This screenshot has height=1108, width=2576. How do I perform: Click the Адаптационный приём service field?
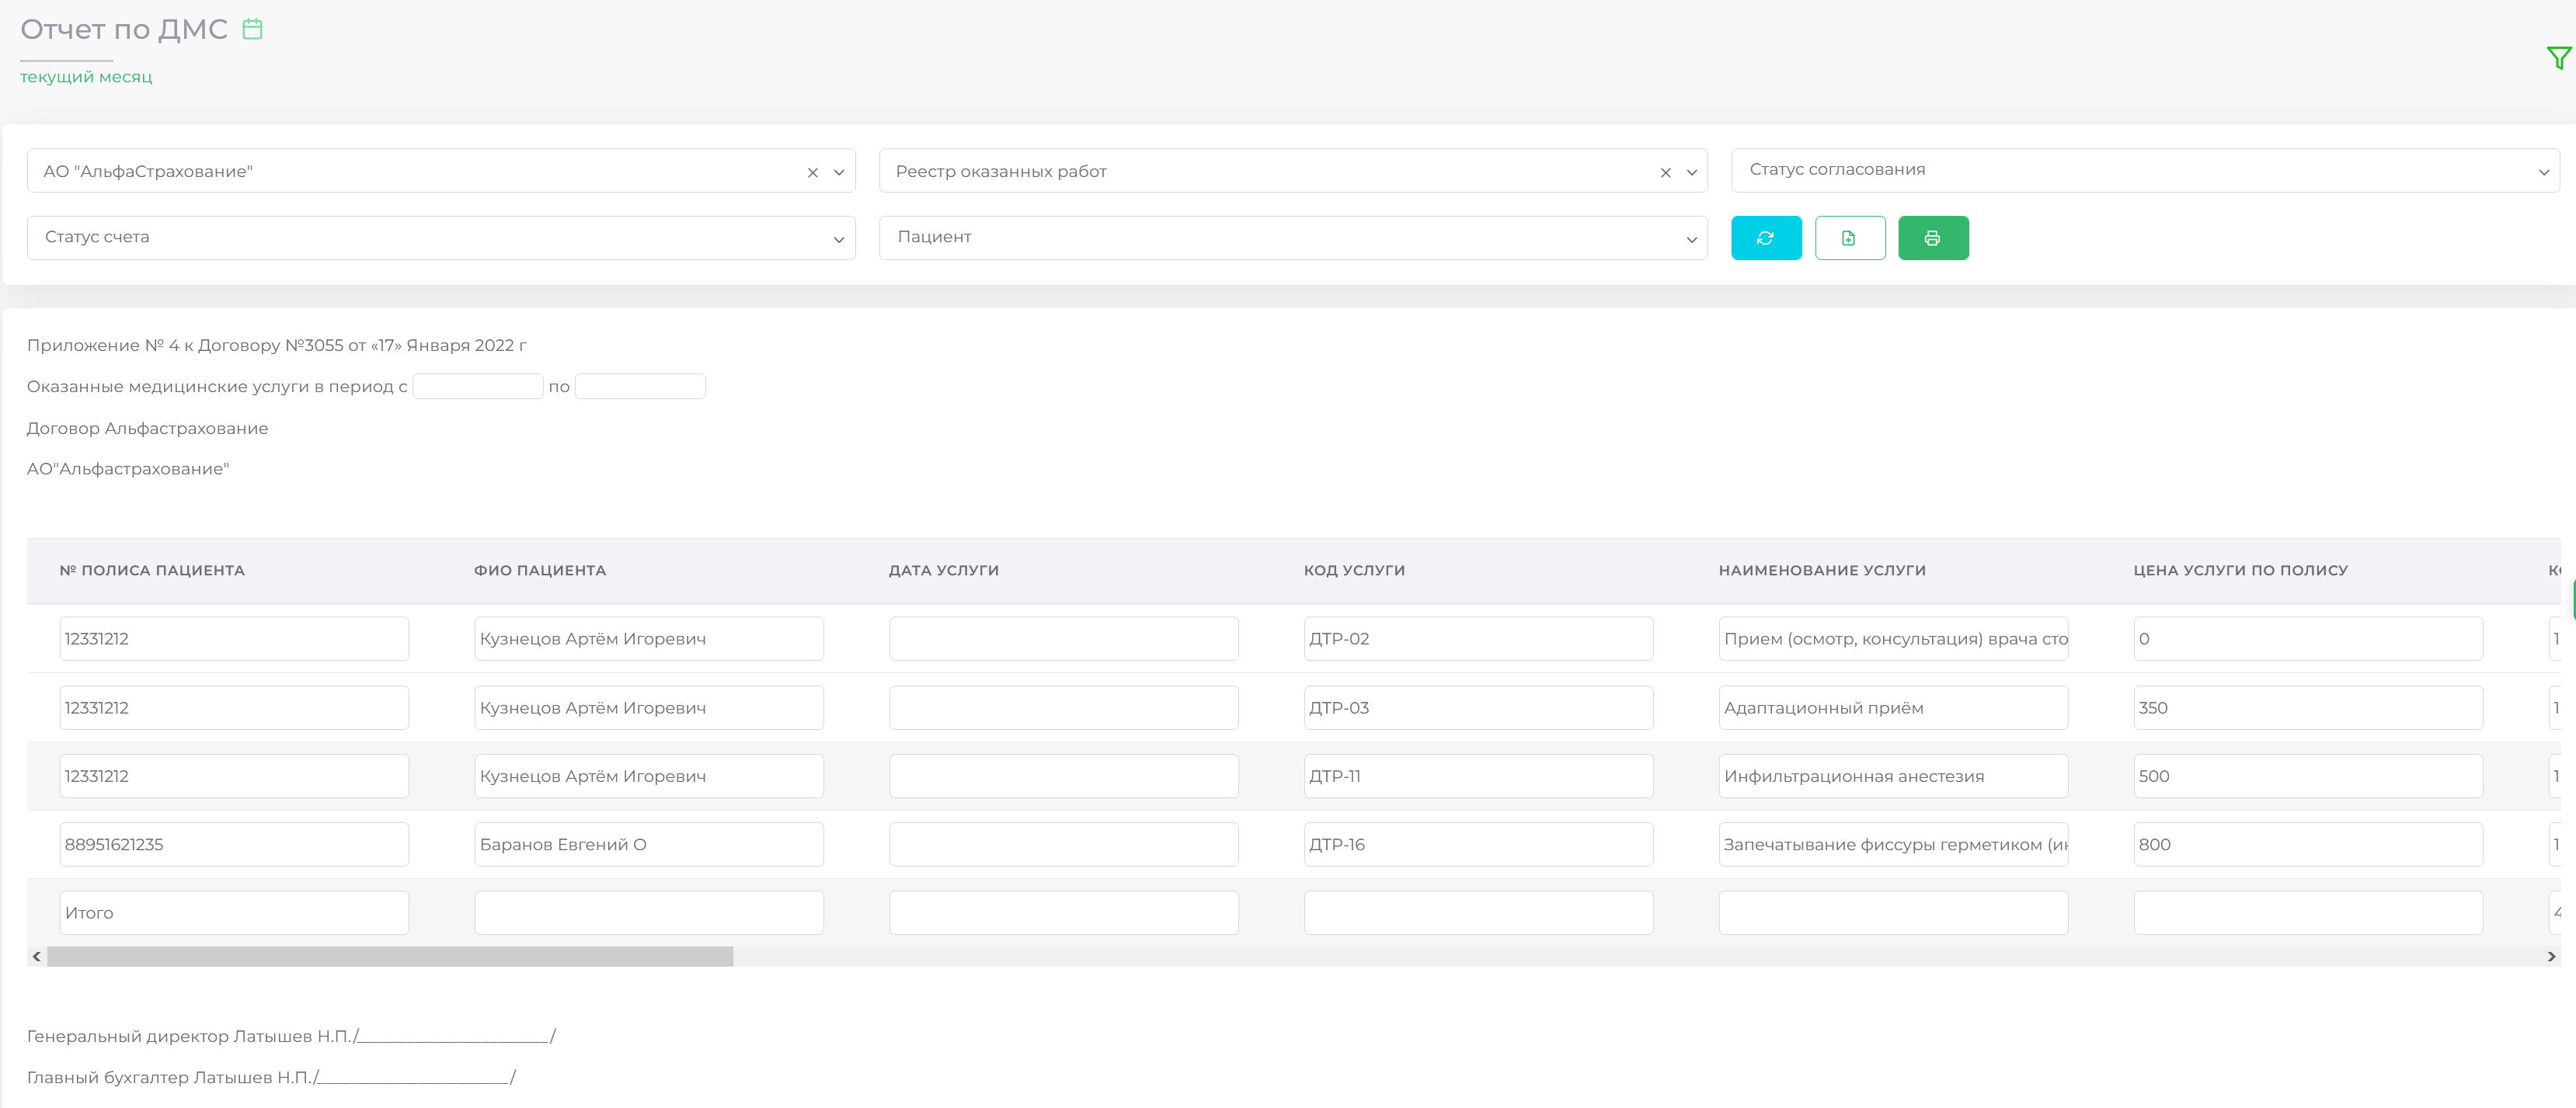coord(1893,707)
